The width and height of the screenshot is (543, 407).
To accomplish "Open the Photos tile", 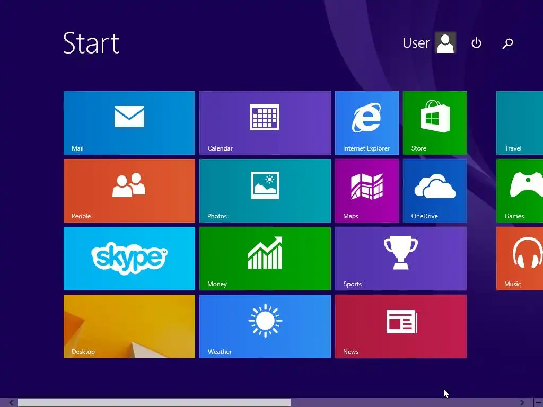I will tap(265, 191).
